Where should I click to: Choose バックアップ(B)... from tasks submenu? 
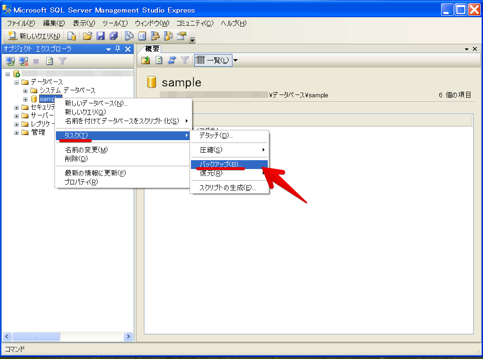tap(230, 164)
